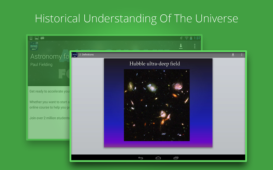The width and height of the screenshot is (273, 170).
Task: Tap the 'Historical Understanding Of The Universe' headline
Action: click(x=136, y=18)
